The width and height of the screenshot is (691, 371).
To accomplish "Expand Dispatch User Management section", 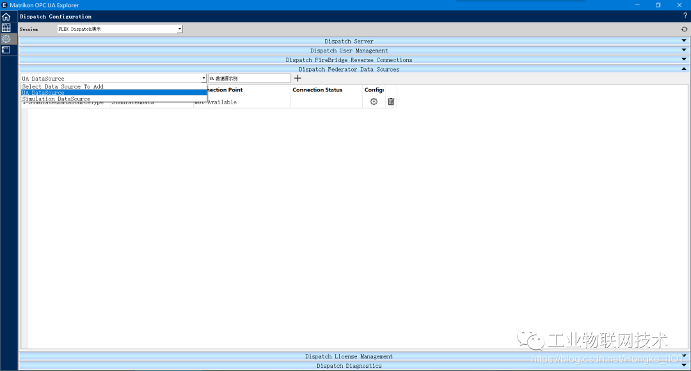I will 353,51.
